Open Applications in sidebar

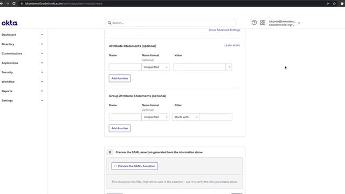[x=10, y=63]
